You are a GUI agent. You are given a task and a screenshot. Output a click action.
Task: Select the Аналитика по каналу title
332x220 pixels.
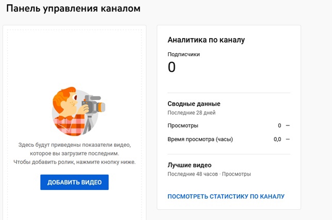[x=206, y=40]
